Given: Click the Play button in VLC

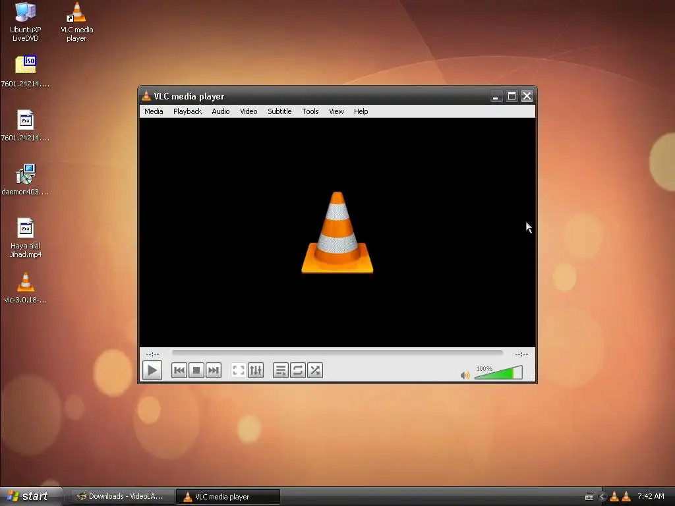Looking at the screenshot, I should pyautogui.click(x=152, y=370).
